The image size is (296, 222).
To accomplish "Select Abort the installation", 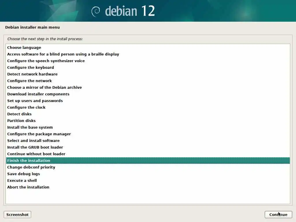I will [148, 187].
